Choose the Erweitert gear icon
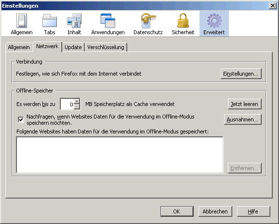Viewport: 279px width, 224px height. click(214, 24)
